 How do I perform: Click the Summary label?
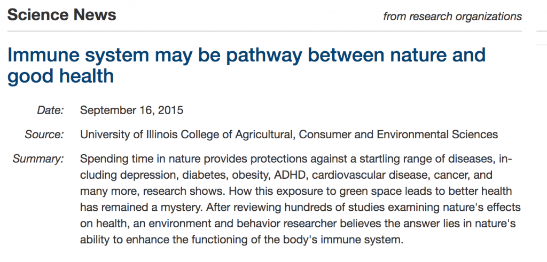[38, 159]
